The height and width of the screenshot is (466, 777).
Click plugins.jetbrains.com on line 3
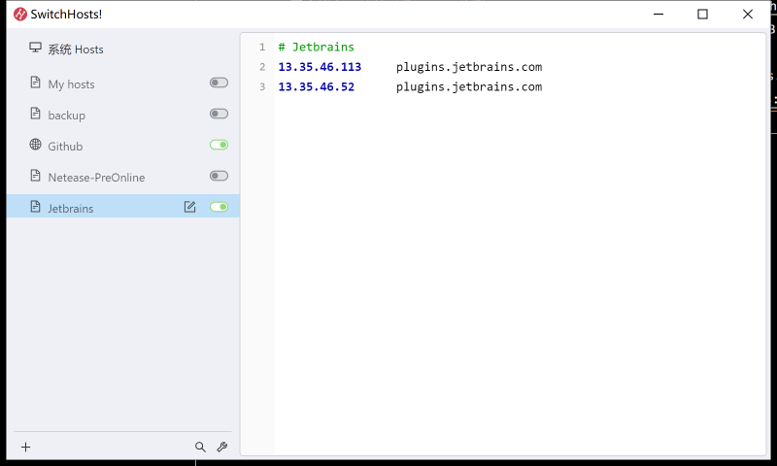(469, 86)
